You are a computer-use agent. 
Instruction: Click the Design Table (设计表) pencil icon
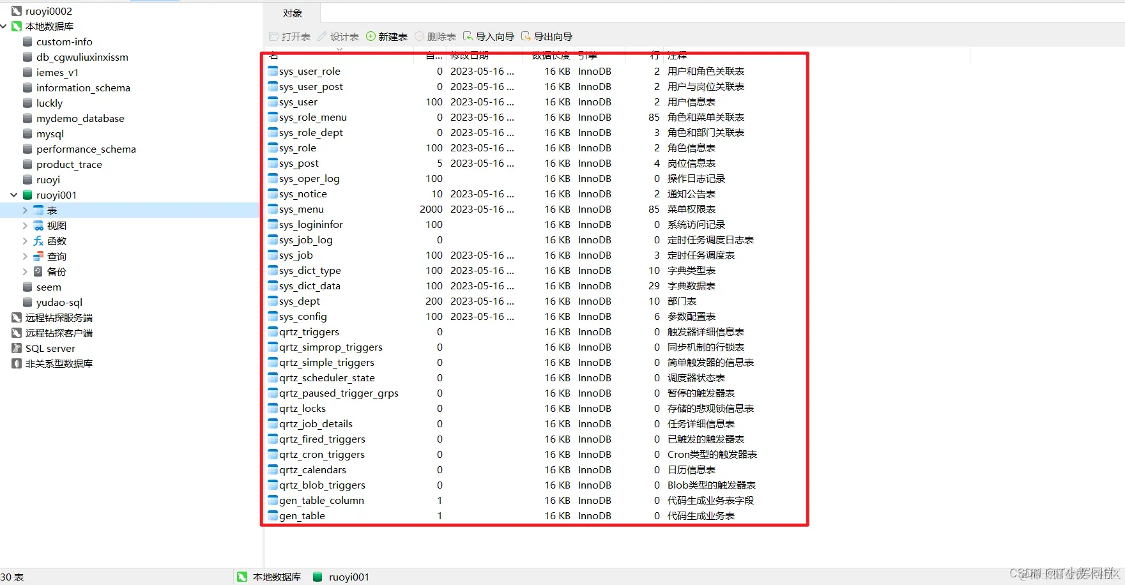pos(322,36)
